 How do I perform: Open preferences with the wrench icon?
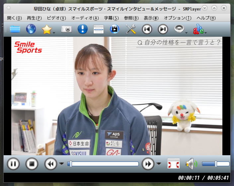(x=130, y=29)
